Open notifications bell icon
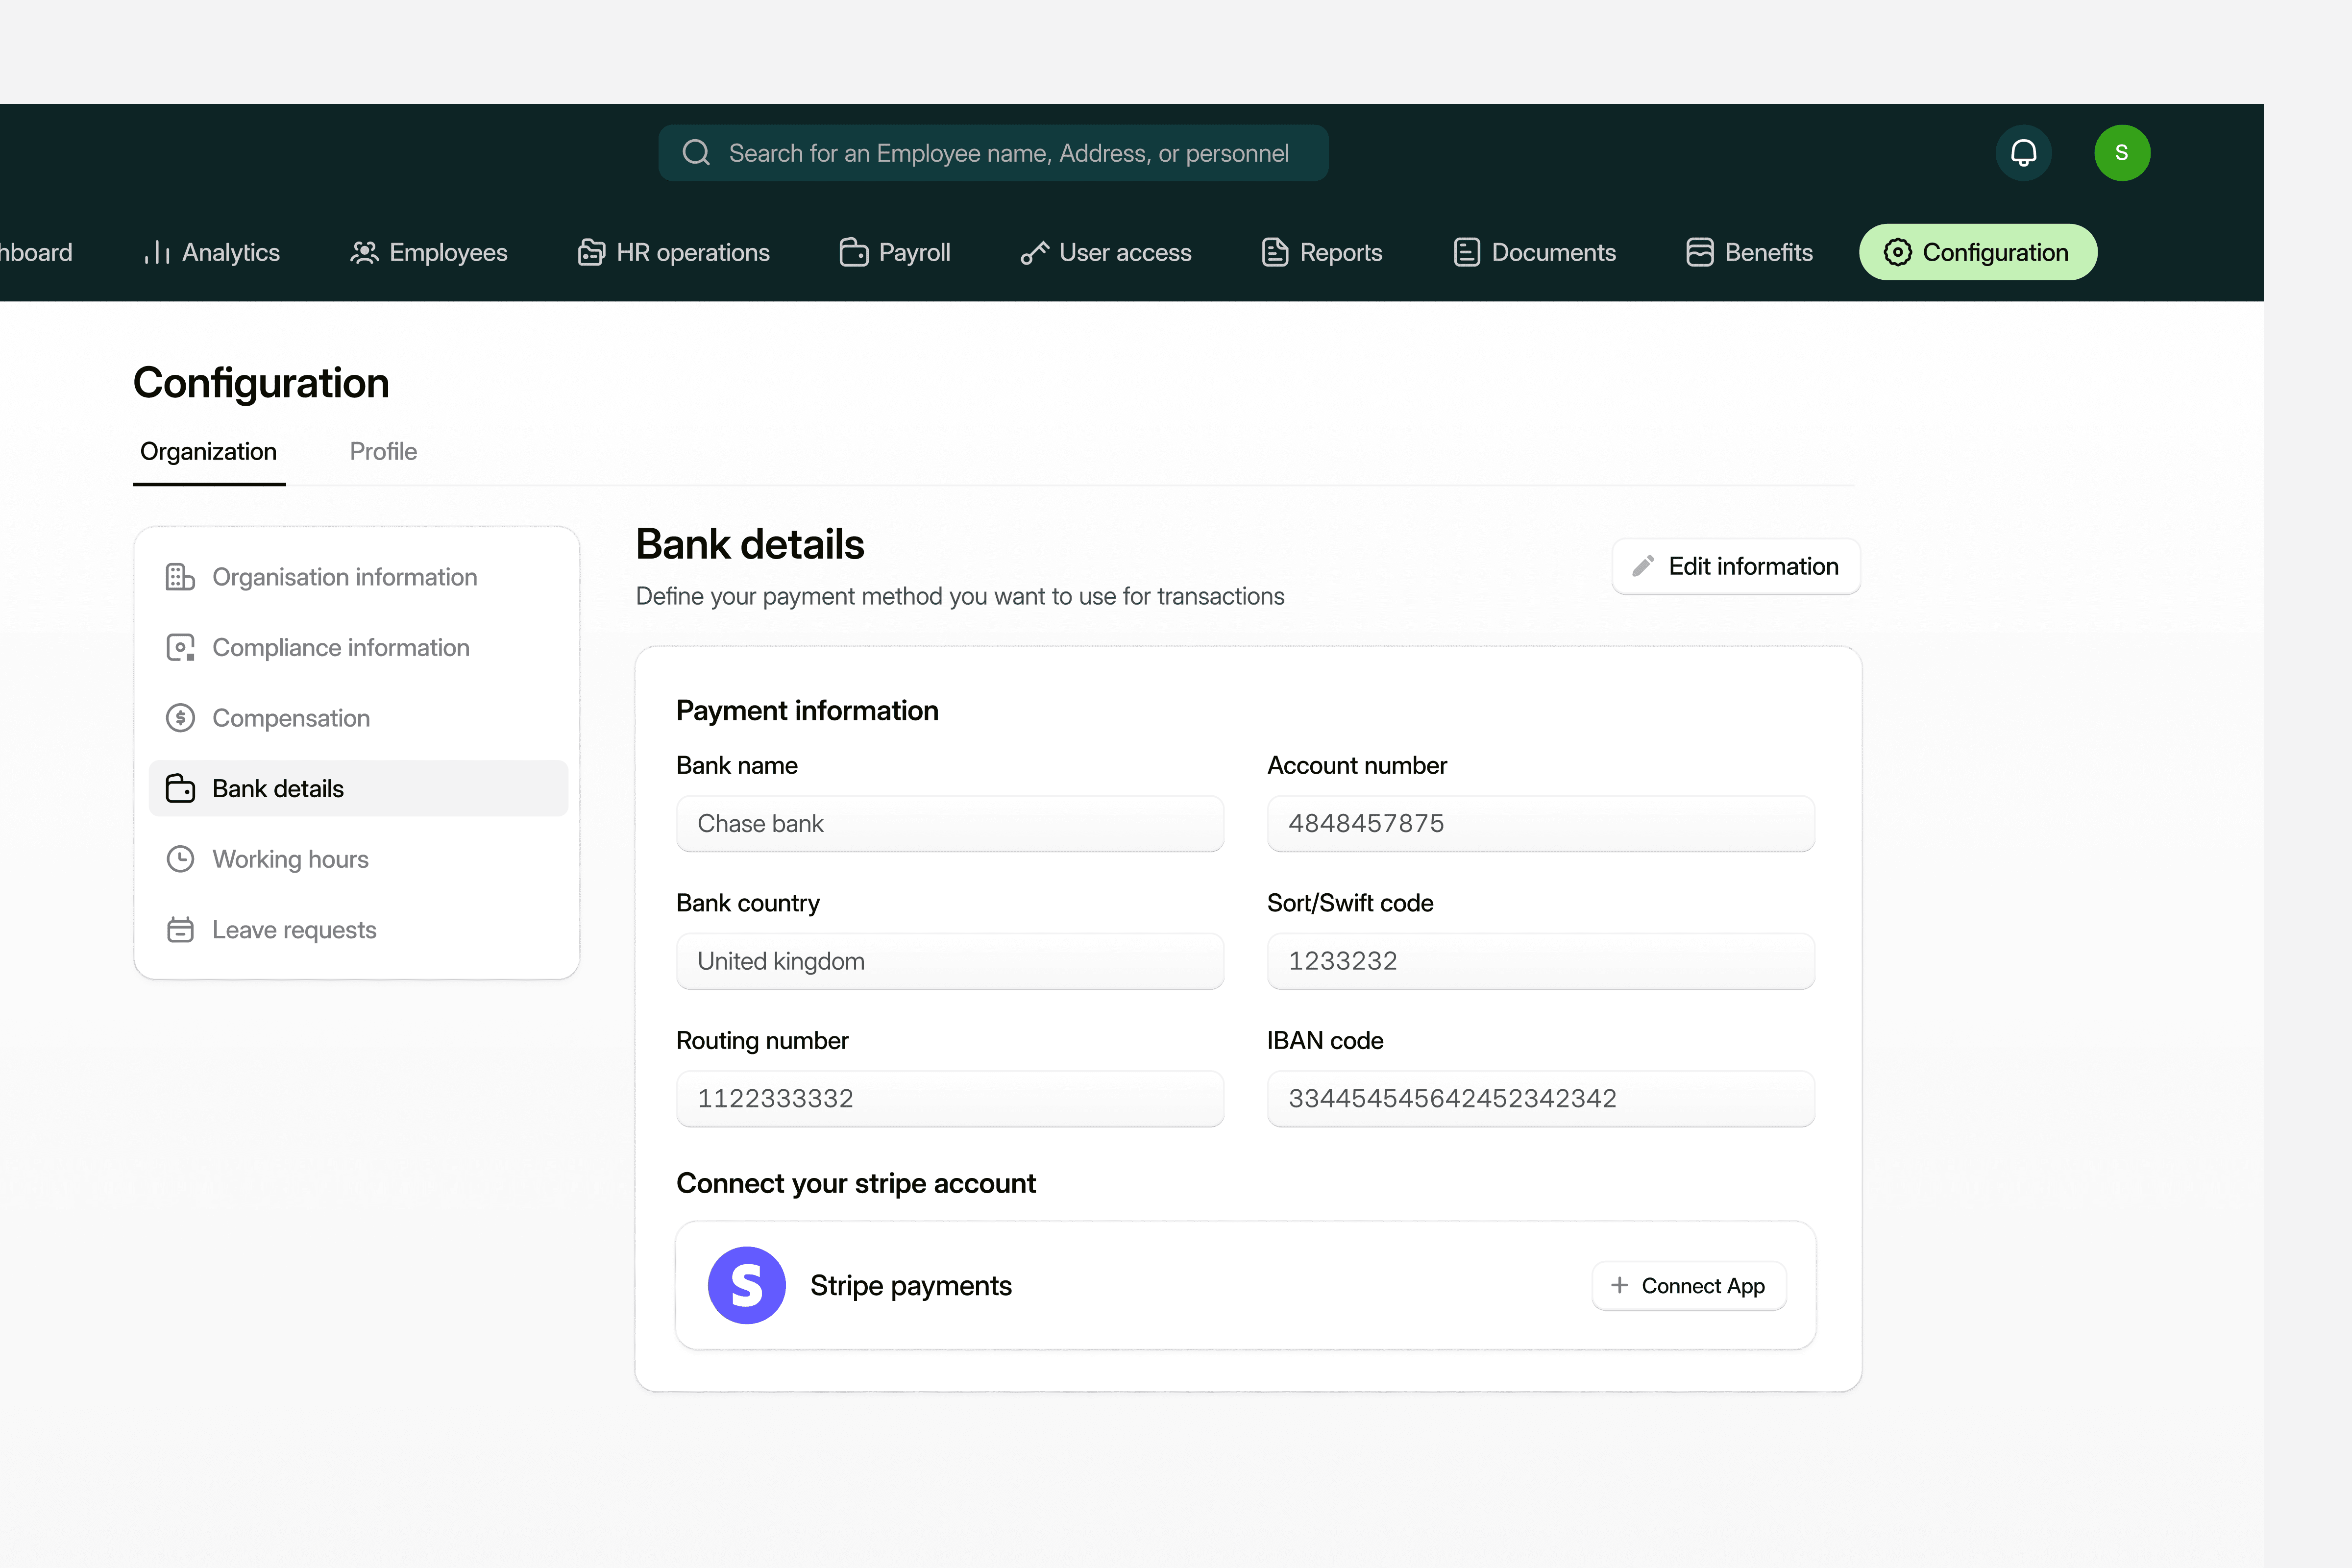The height and width of the screenshot is (1568, 2352). tap(2023, 153)
